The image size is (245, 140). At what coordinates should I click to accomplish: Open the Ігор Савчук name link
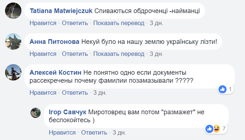tap(68, 112)
